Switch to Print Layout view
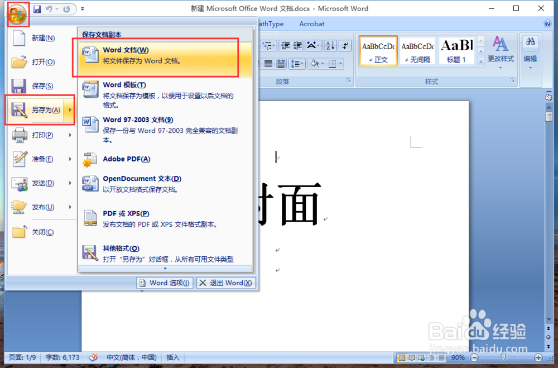 401,357
